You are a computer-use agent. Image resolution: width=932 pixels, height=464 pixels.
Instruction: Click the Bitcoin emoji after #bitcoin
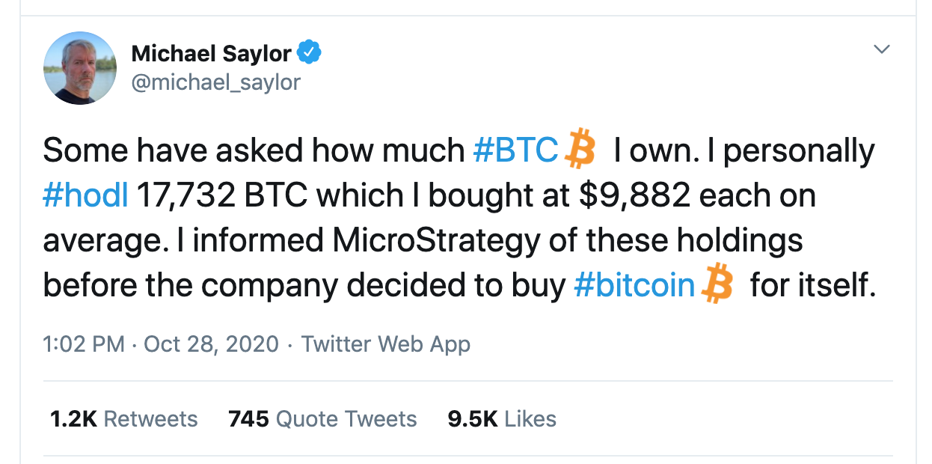point(717,284)
